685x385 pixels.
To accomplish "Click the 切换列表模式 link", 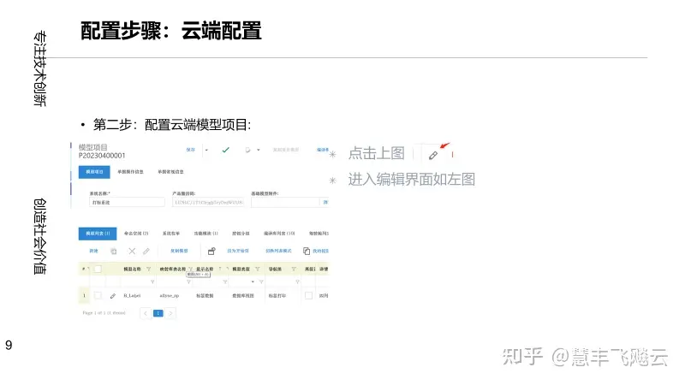I will (x=278, y=251).
